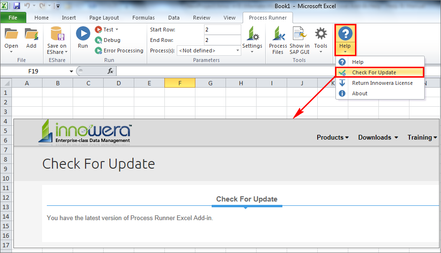Click the Add folder icon
Screen dimensions: 441x253
(x=31, y=34)
